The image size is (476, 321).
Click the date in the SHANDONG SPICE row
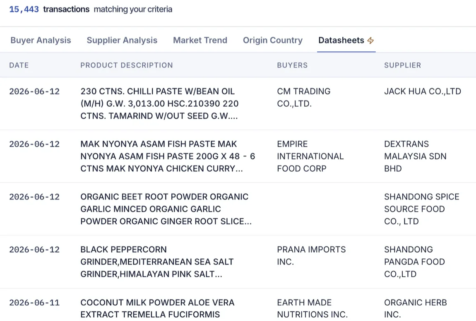coord(34,196)
